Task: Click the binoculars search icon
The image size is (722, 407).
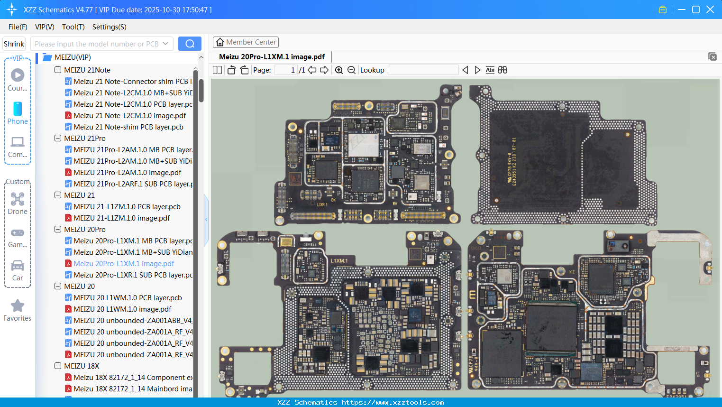Action: (x=503, y=70)
